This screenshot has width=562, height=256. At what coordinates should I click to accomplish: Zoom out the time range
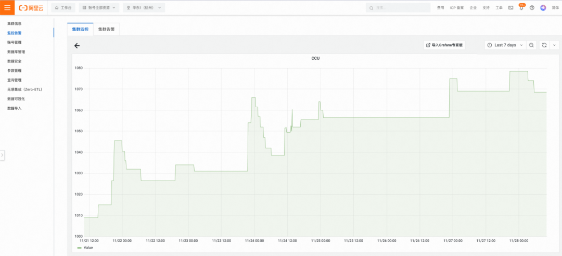[x=531, y=45]
